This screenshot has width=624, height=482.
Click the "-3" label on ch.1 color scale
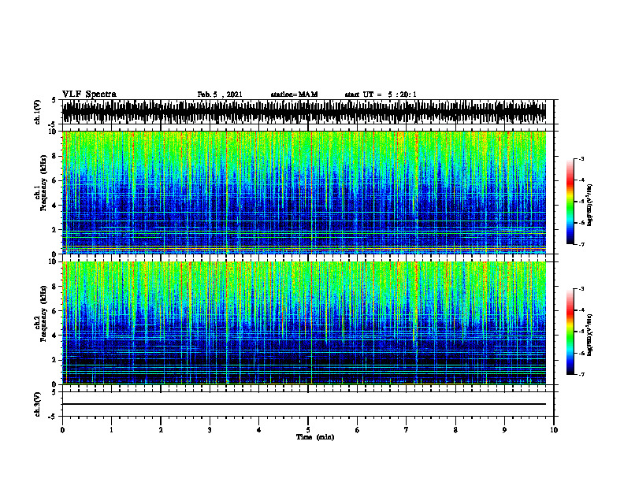click(581, 158)
